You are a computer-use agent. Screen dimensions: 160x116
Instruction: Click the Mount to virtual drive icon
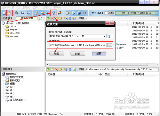(x=53, y=13)
